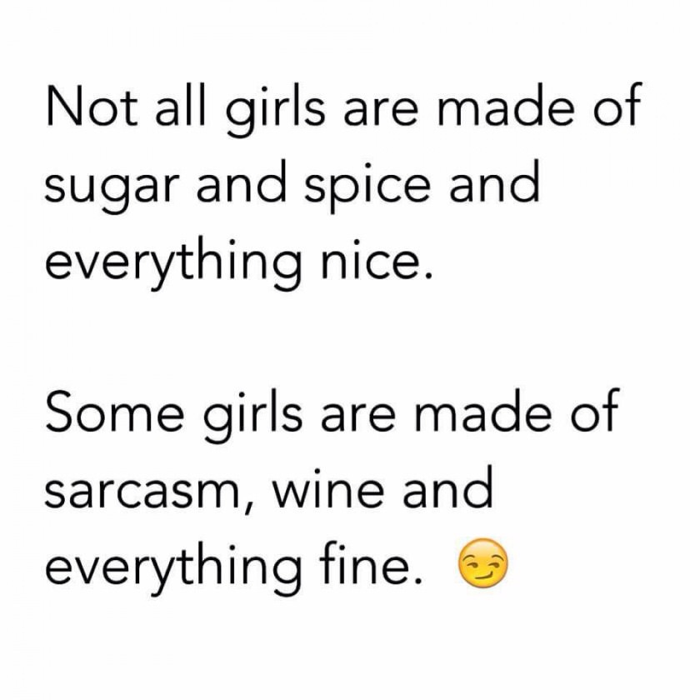The height and width of the screenshot is (700, 700).
Task: Click 'everything' preceding the word 'fine'
Action: pos(172,568)
